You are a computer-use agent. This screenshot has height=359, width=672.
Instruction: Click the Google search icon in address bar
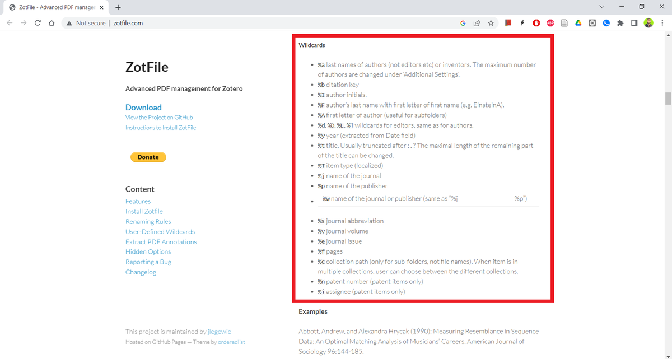click(x=463, y=23)
